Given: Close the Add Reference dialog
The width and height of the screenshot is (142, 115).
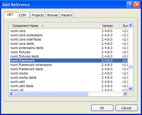Looking at the screenshot, I should (137, 5).
